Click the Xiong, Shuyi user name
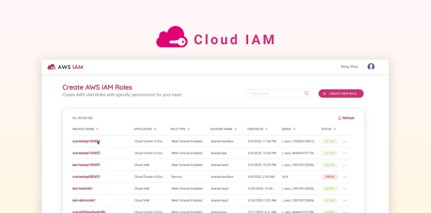This screenshot has width=431, height=213. pyautogui.click(x=349, y=66)
